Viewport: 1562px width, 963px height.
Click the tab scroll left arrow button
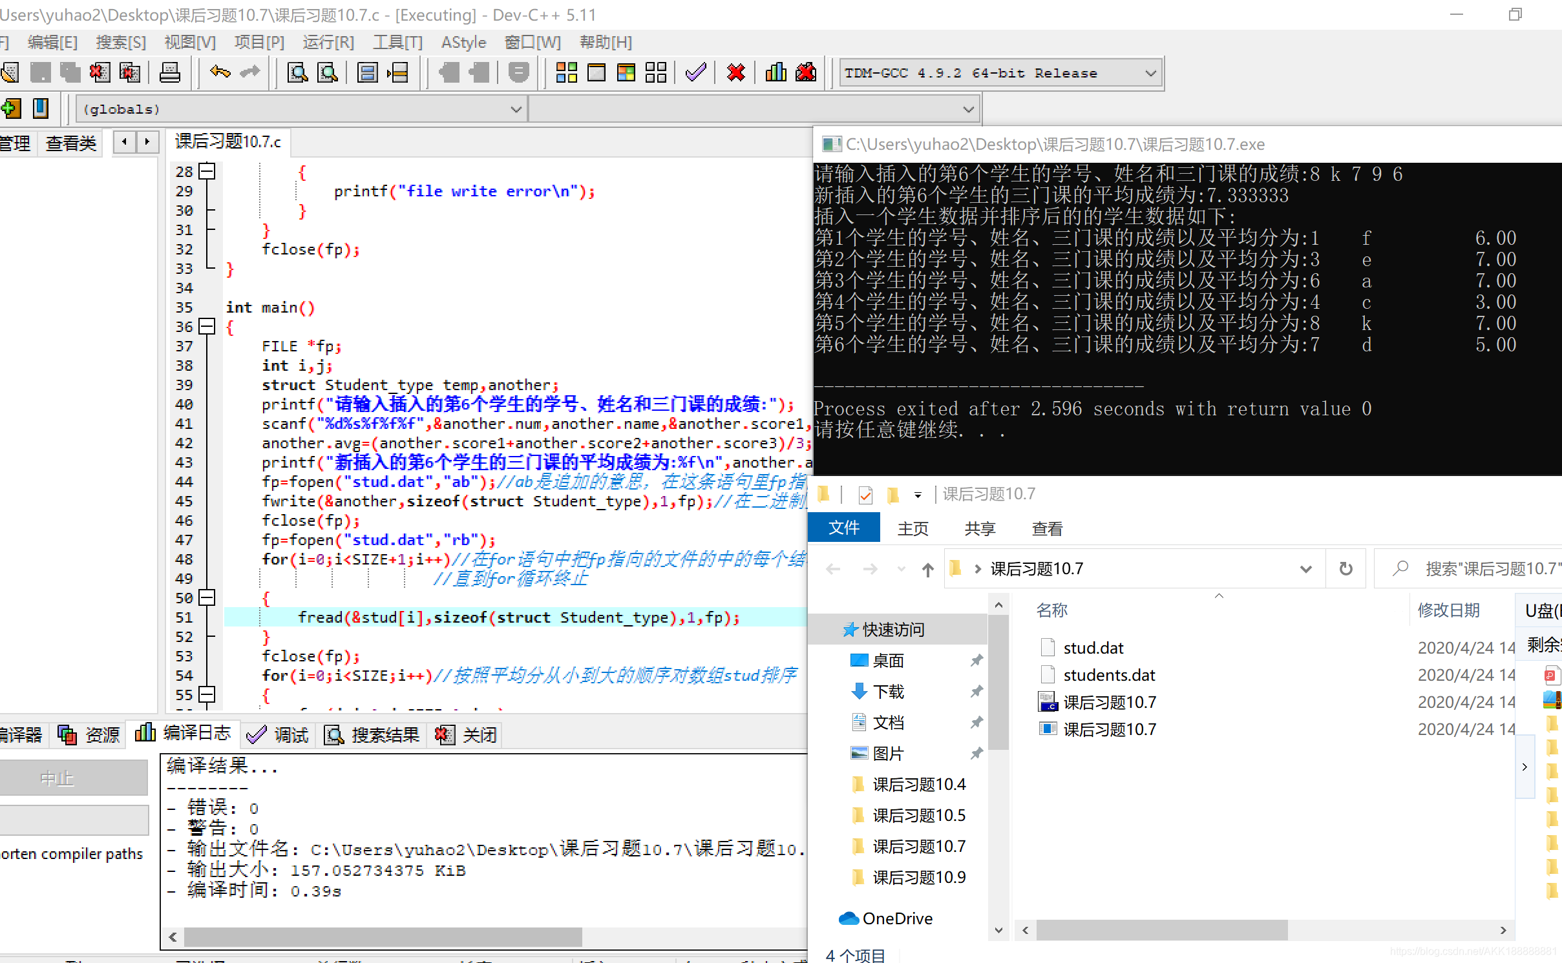124,141
